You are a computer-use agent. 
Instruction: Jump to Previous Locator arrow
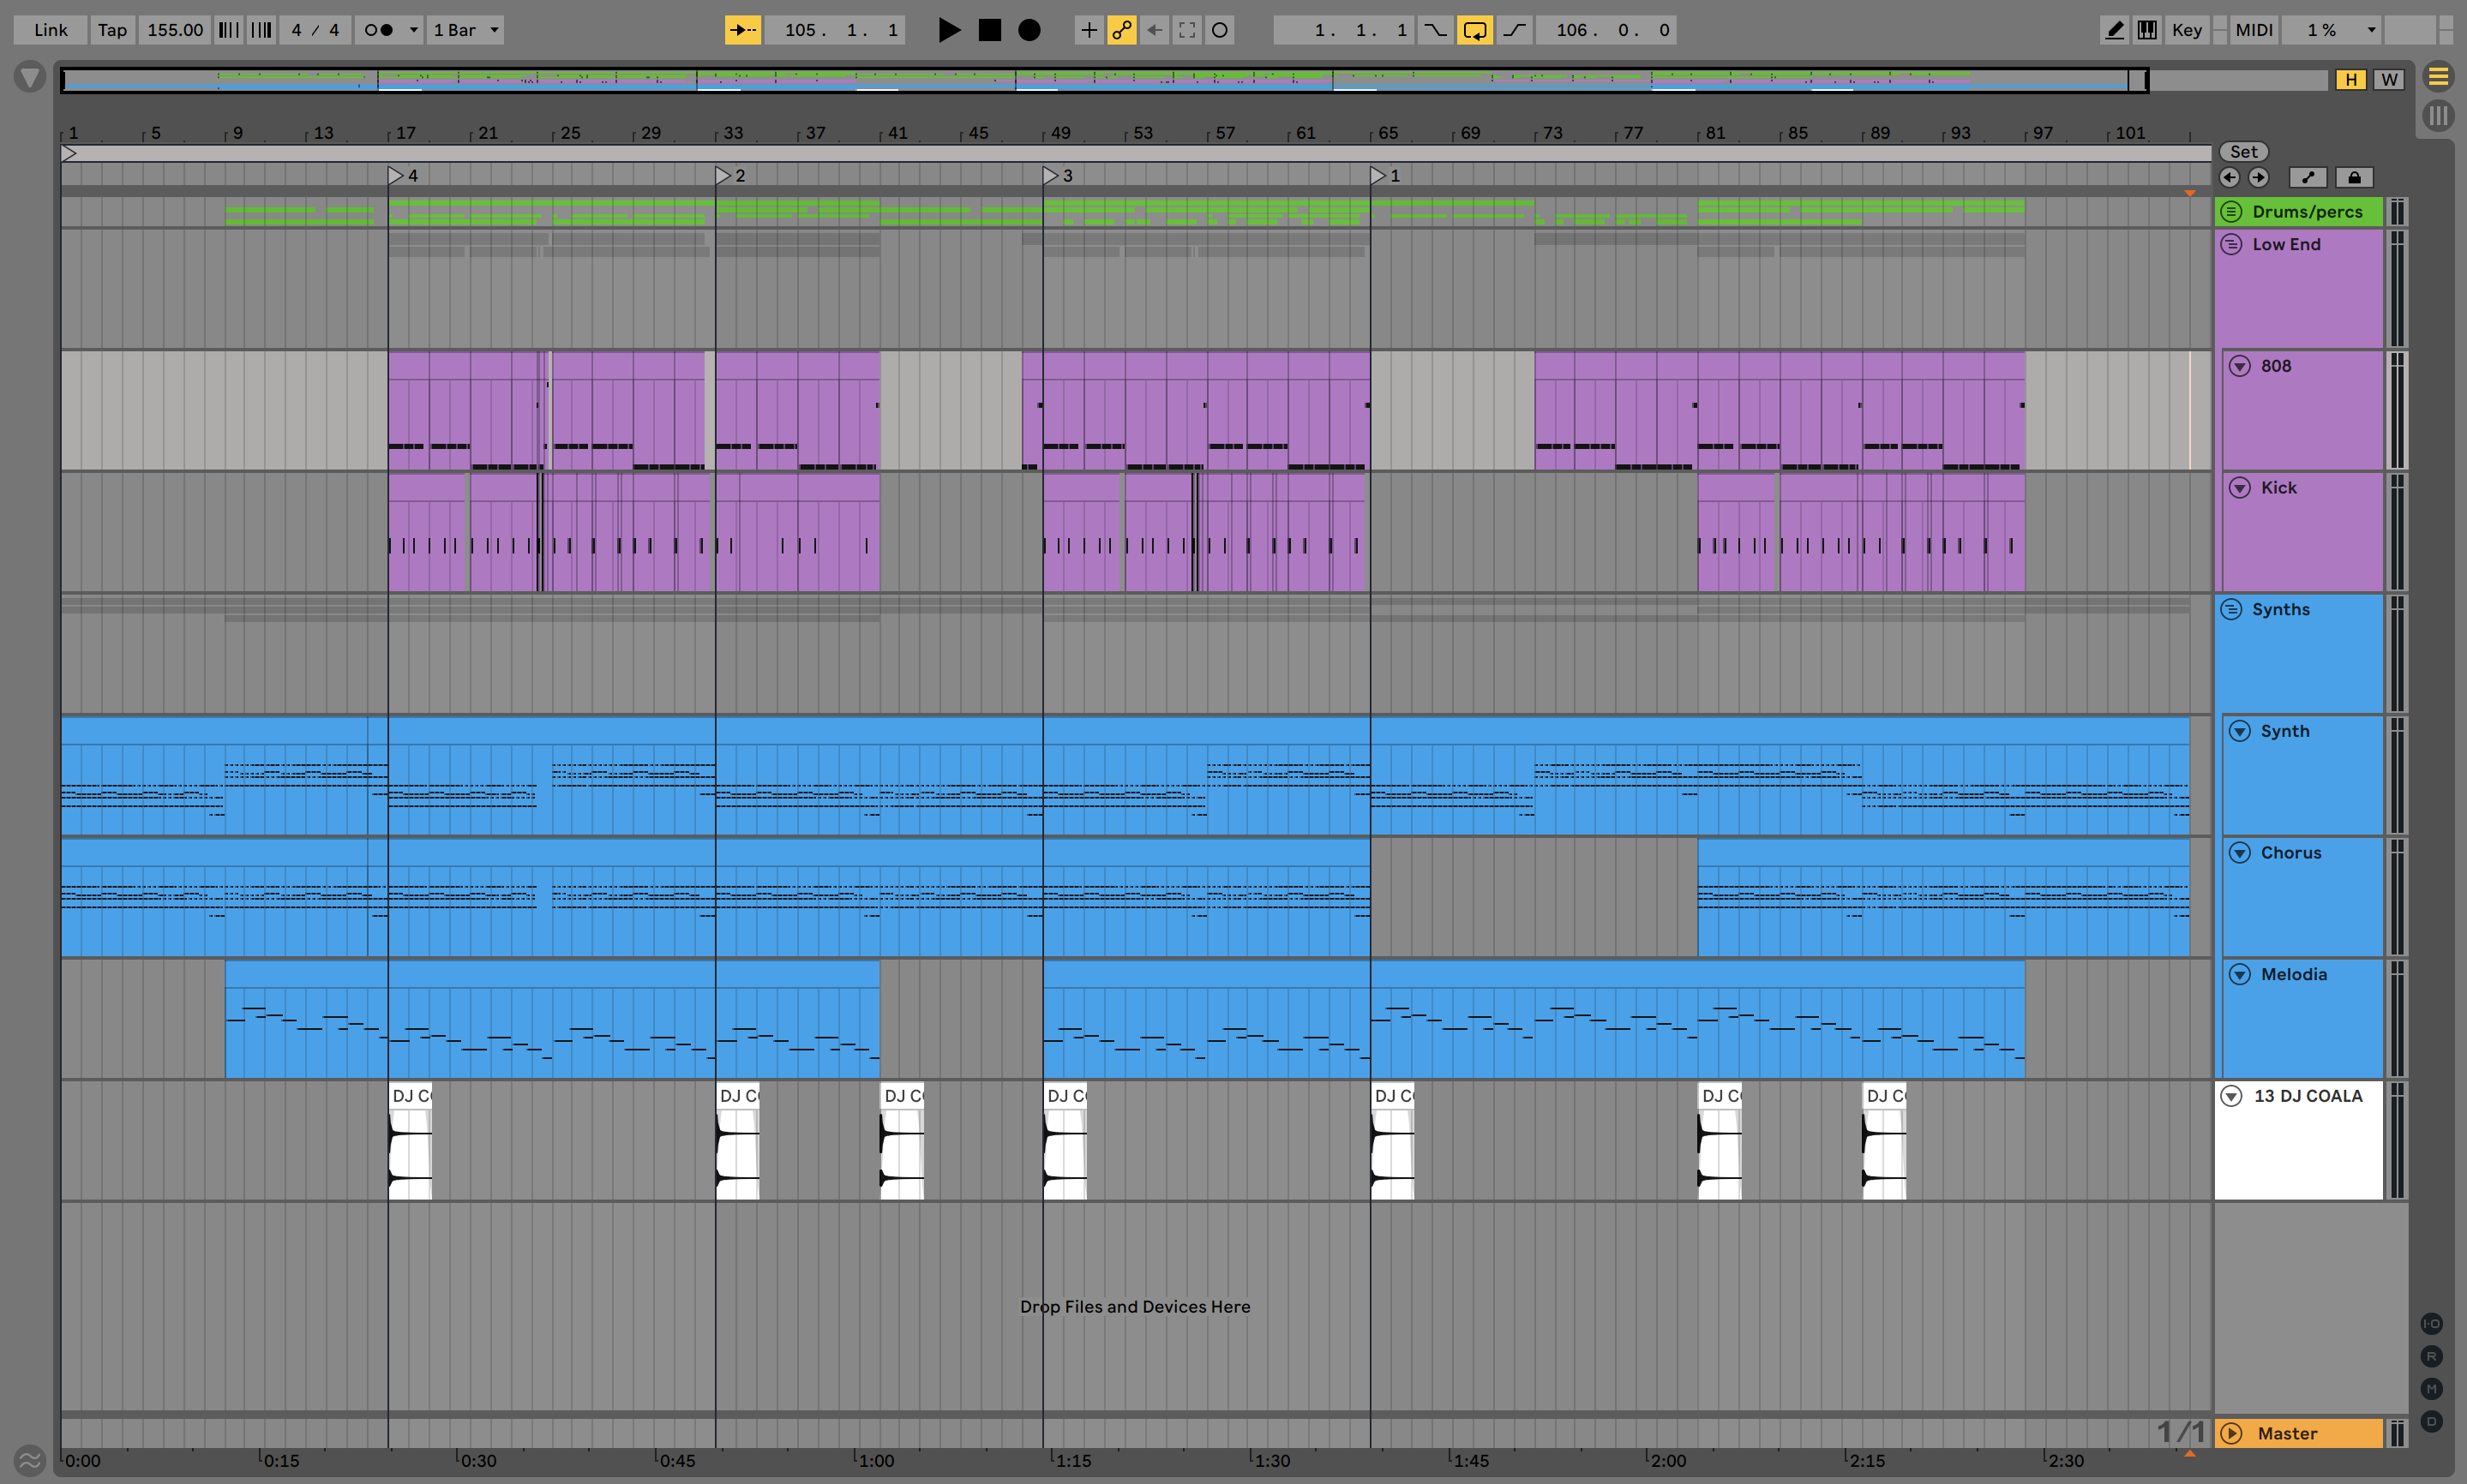[2229, 177]
